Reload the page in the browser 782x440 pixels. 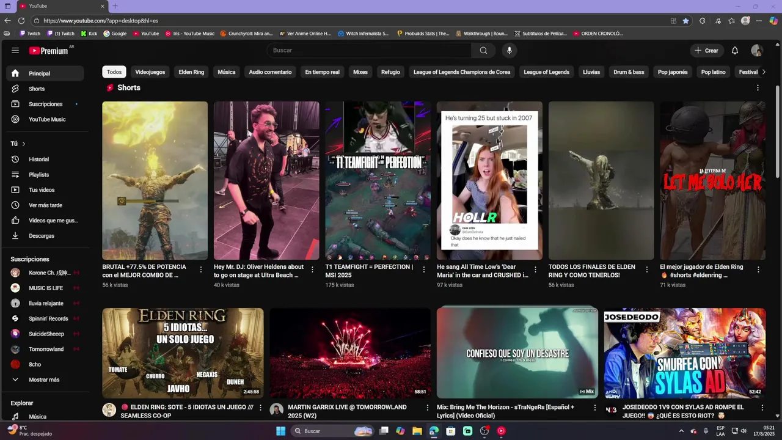(x=21, y=20)
